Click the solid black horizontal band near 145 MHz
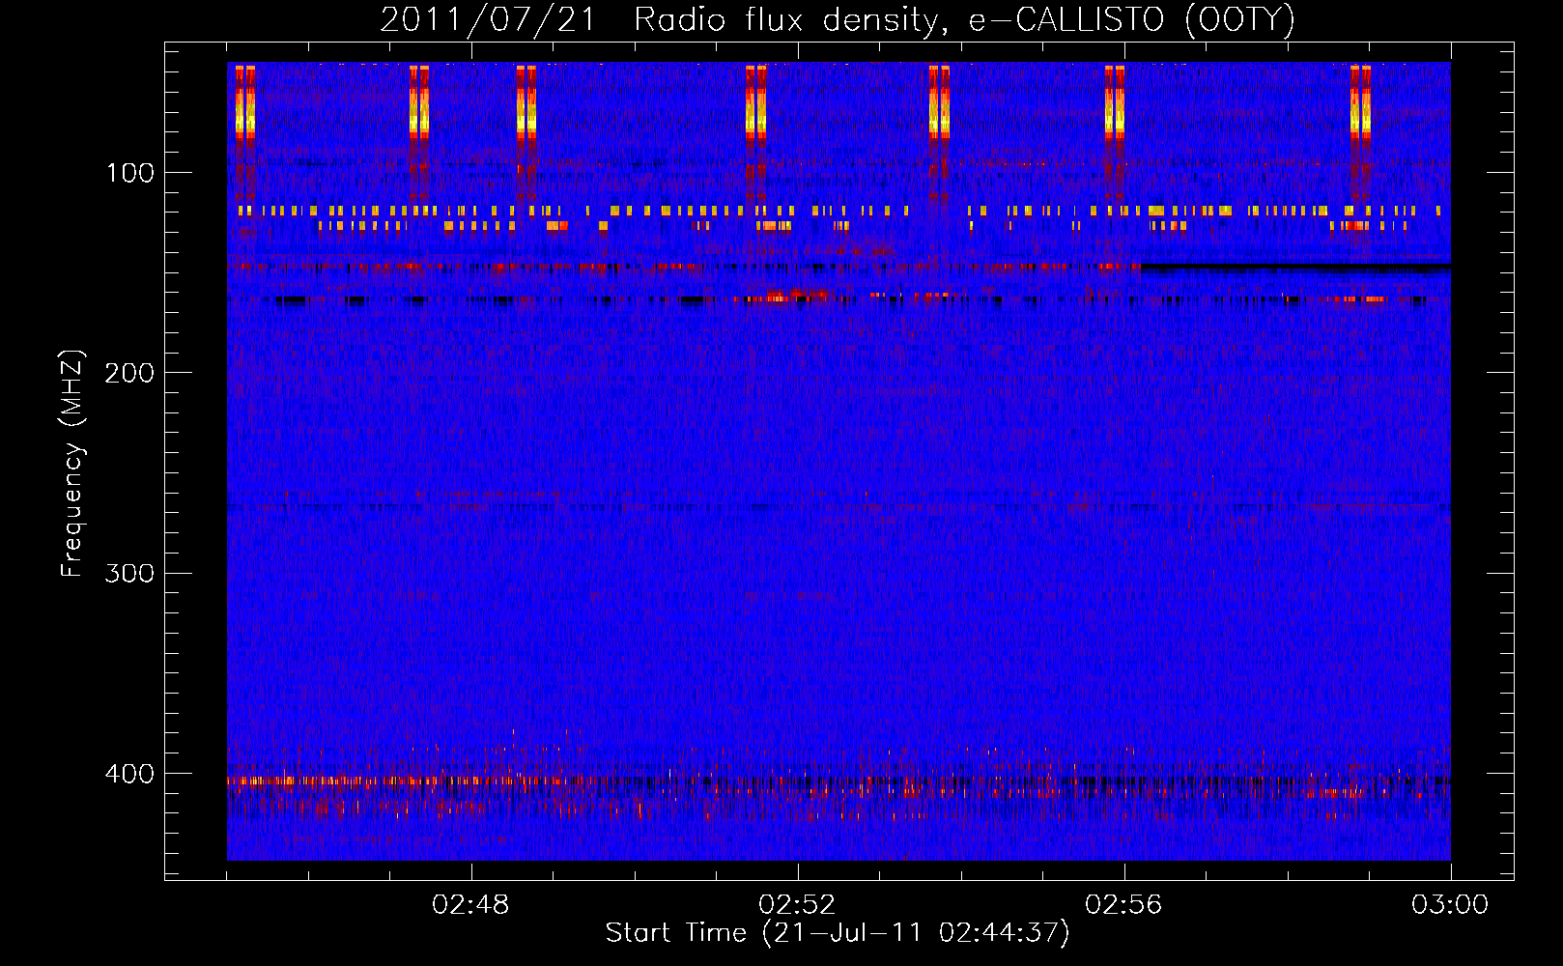This screenshot has width=1563, height=966. [1295, 267]
